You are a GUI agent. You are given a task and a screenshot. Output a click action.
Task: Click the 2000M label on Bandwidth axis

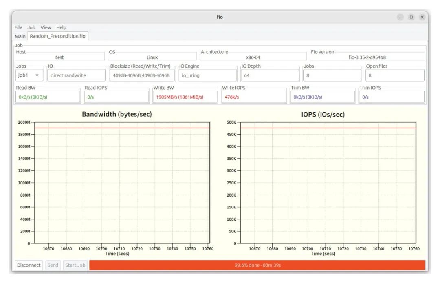pos(24,122)
